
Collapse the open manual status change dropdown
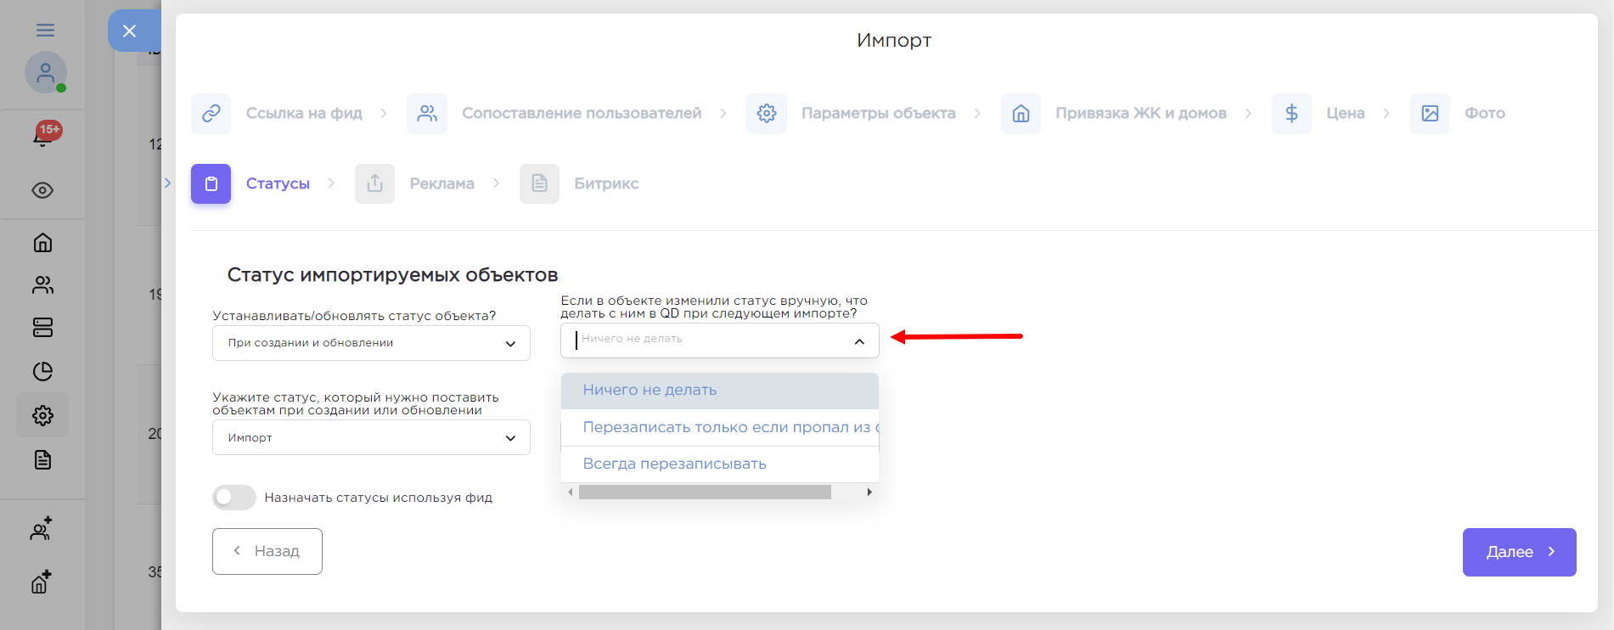point(859,341)
